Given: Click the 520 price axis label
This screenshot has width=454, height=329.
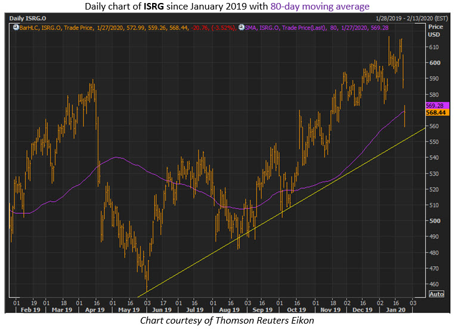Looking at the screenshot, I should (434, 189).
